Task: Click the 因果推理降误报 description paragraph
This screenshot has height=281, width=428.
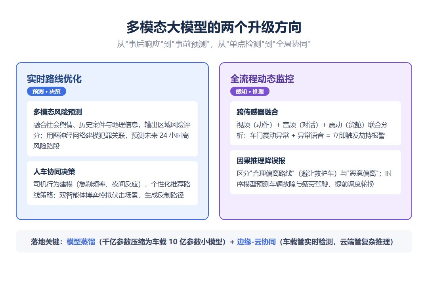Action: click(x=314, y=179)
